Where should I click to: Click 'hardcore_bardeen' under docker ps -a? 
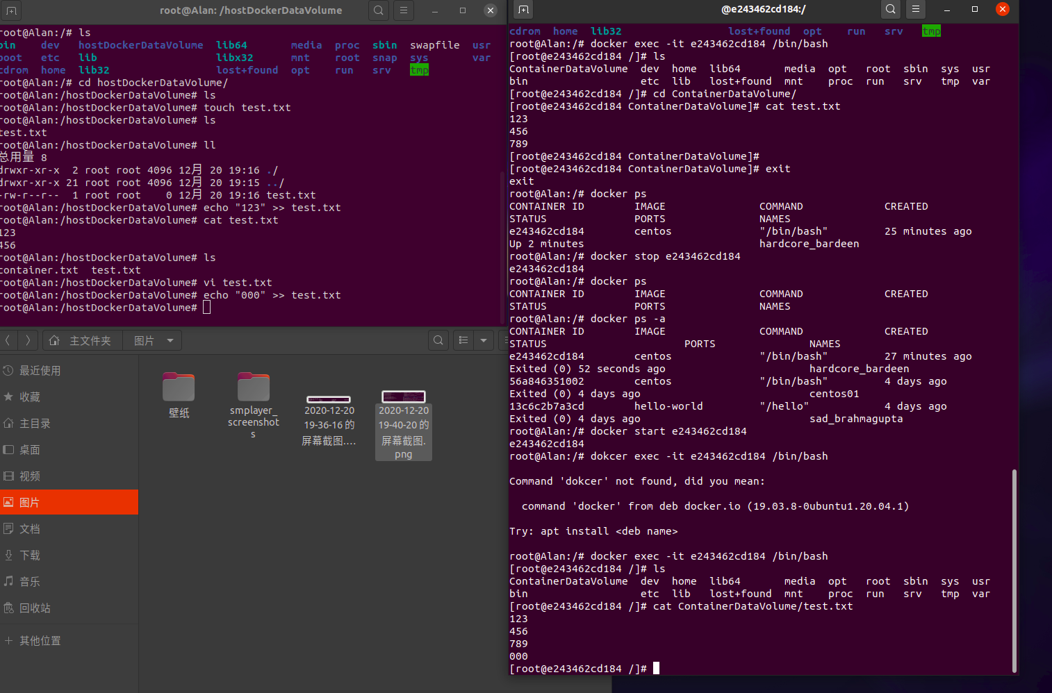[859, 369]
